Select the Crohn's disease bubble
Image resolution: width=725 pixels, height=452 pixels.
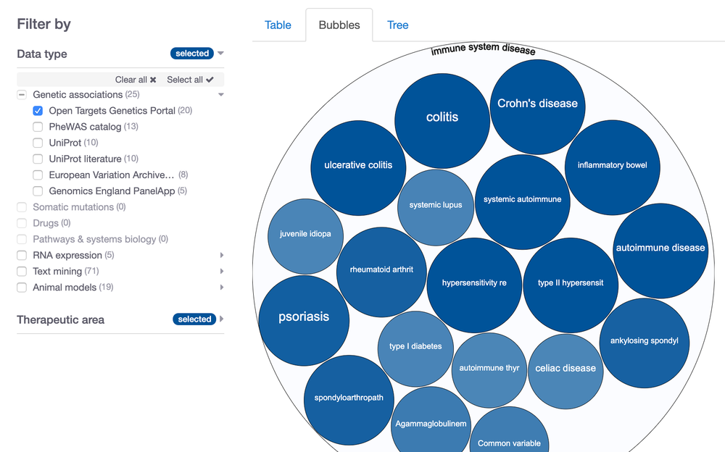537,106
